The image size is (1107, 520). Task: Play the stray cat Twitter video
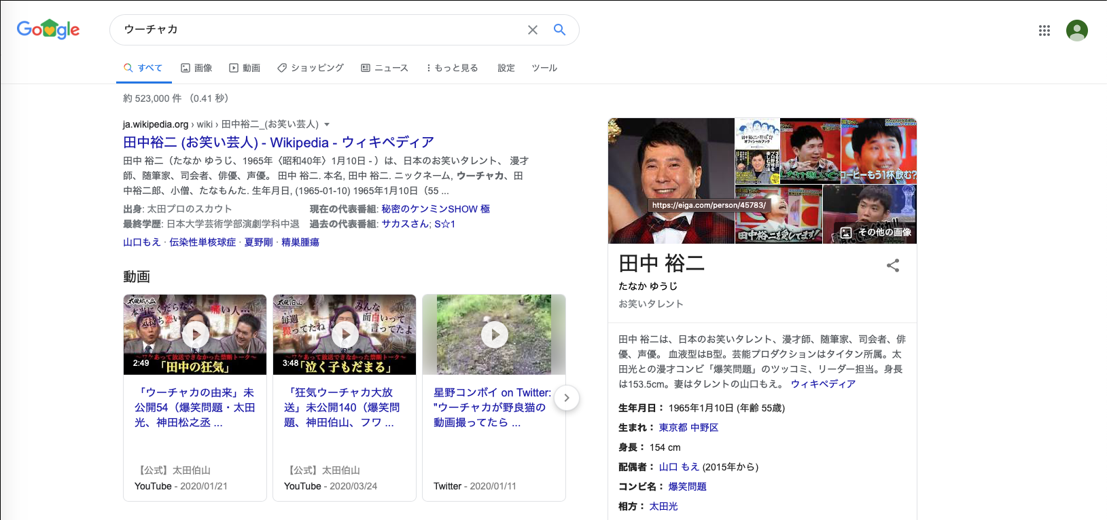point(494,334)
